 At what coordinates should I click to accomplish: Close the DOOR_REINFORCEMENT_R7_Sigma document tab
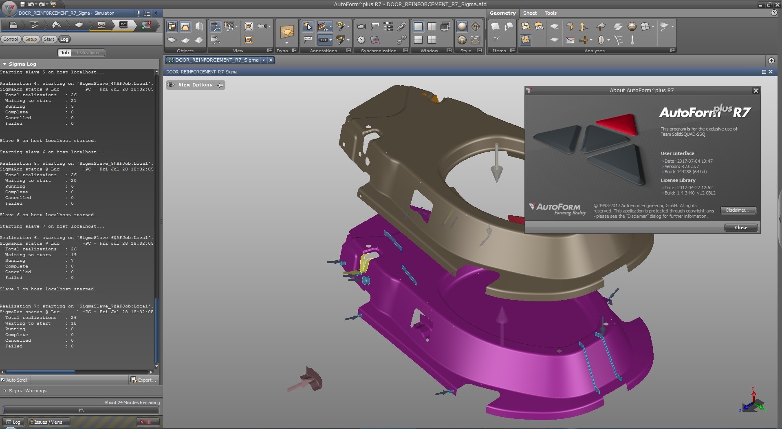click(271, 60)
